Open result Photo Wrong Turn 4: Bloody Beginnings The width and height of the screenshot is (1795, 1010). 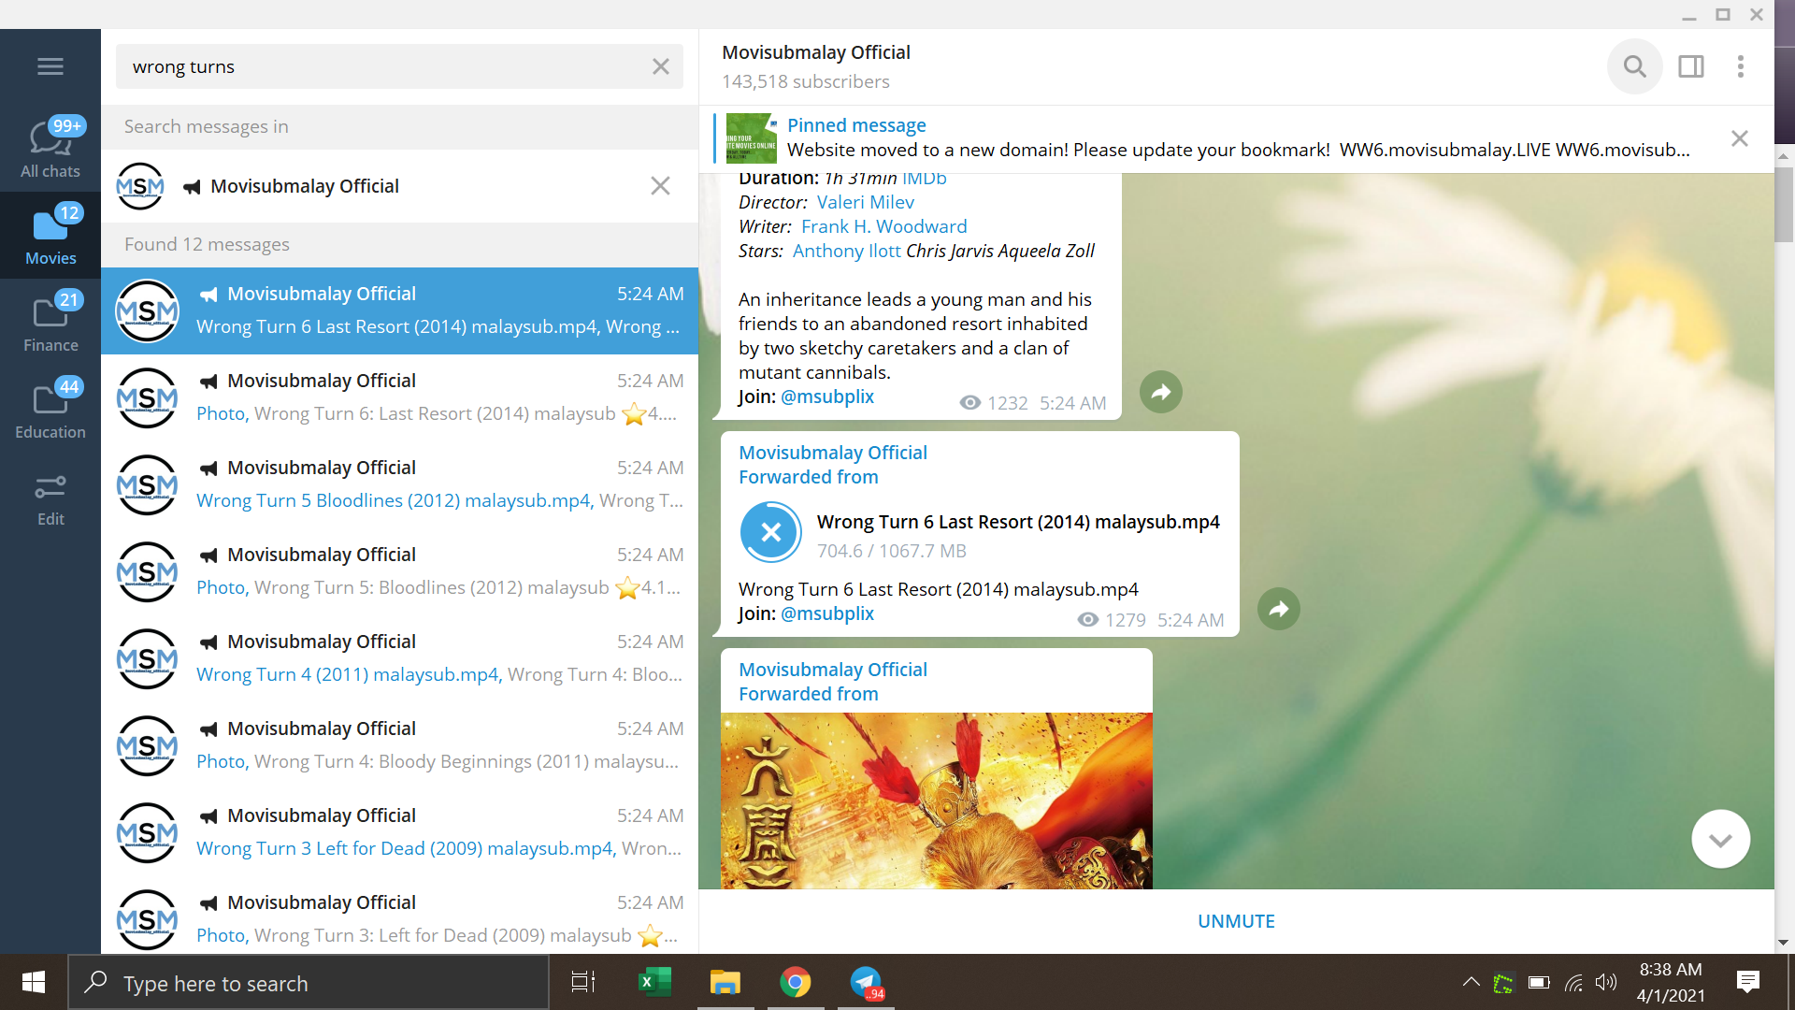[399, 745]
